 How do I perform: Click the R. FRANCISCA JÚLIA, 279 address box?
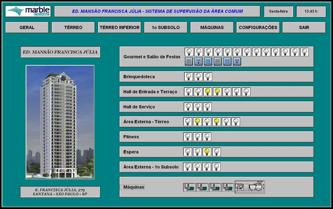60,192
